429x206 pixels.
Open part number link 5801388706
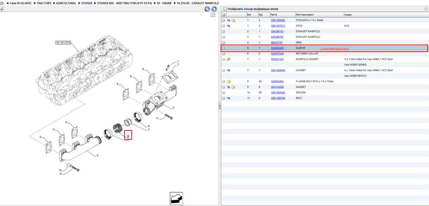278,98
